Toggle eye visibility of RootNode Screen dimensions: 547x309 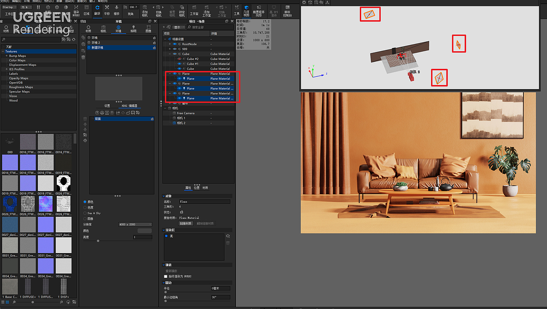(x=174, y=44)
